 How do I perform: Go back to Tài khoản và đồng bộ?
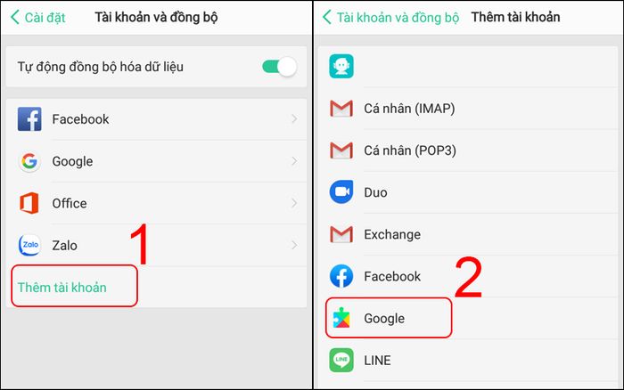390,18
